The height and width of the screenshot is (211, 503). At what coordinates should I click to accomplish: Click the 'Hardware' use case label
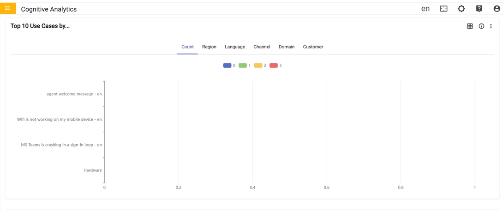coord(93,170)
